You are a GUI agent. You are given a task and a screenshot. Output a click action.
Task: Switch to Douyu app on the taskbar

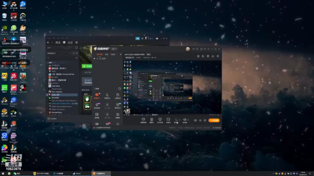[x=101, y=173]
